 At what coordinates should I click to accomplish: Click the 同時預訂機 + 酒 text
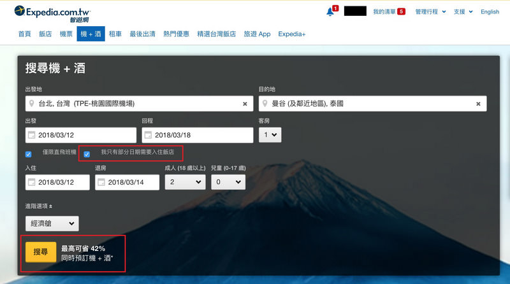coord(87,258)
